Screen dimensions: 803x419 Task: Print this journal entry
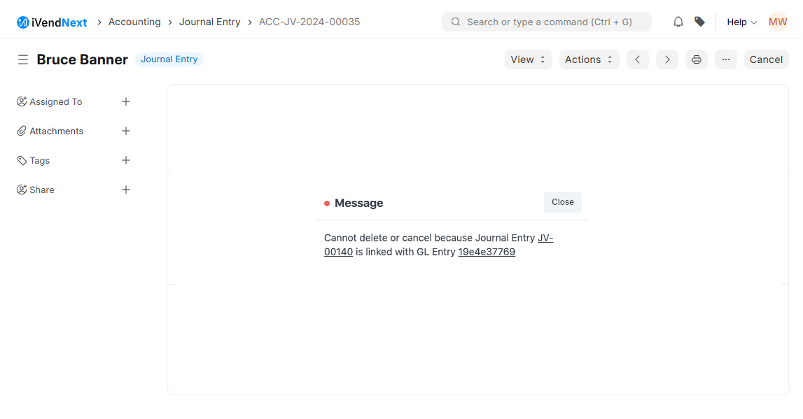click(x=697, y=59)
